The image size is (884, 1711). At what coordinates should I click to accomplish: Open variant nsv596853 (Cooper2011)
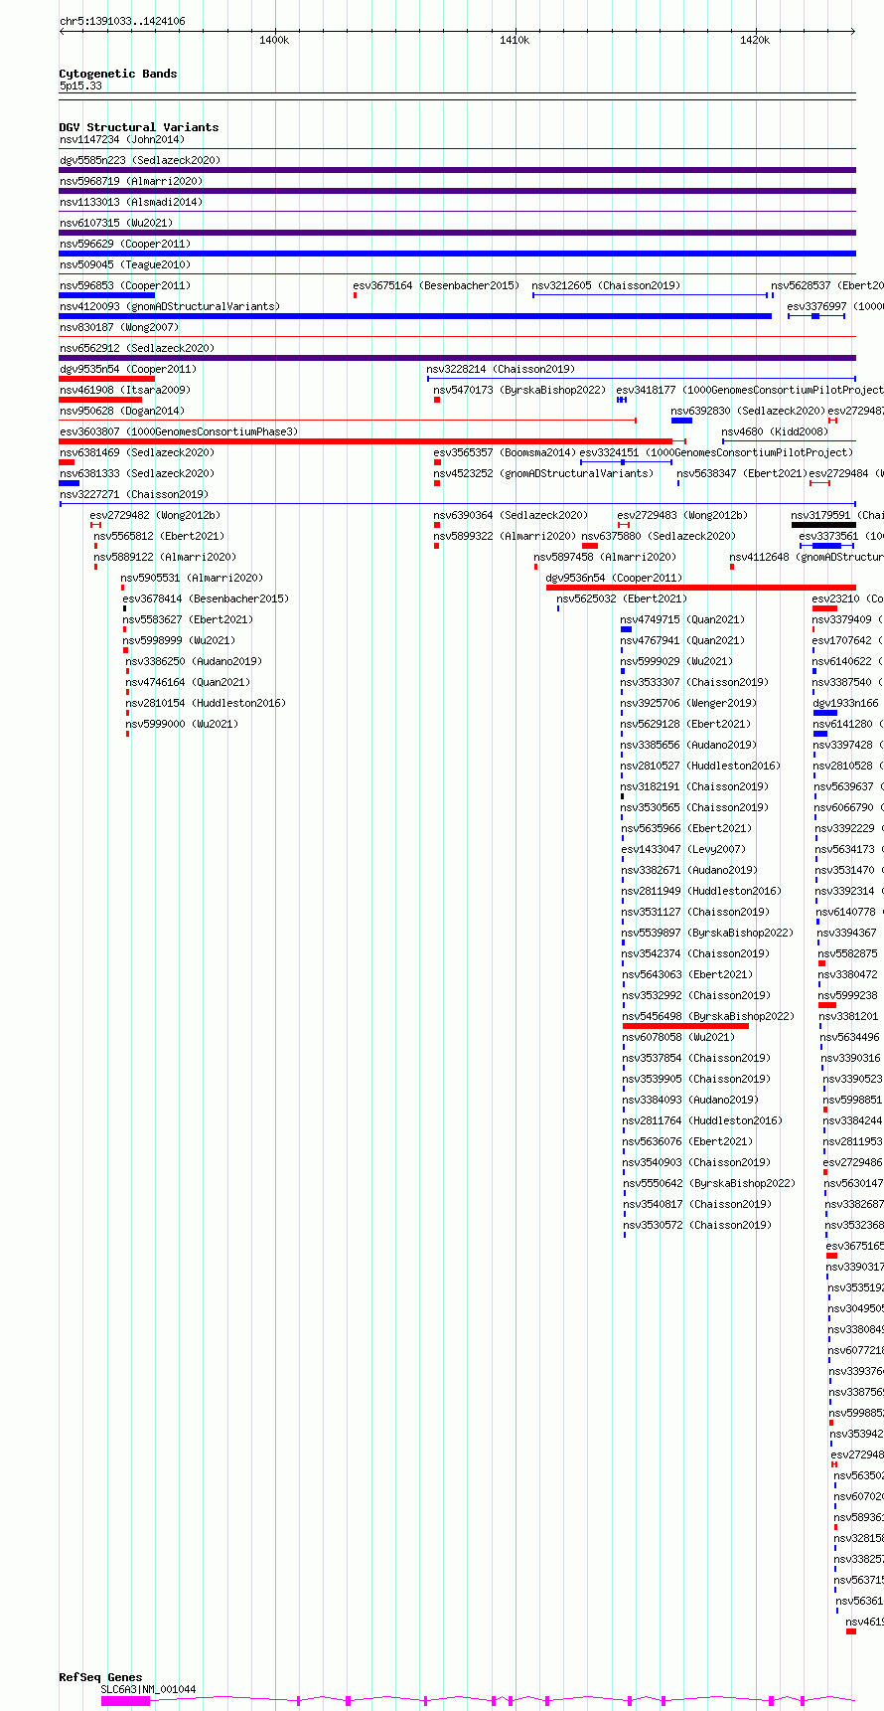[125, 286]
